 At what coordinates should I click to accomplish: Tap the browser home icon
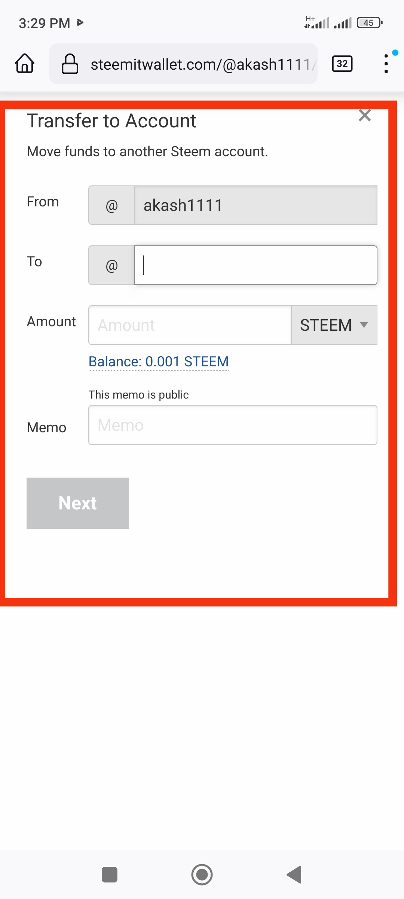(x=25, y=63)
